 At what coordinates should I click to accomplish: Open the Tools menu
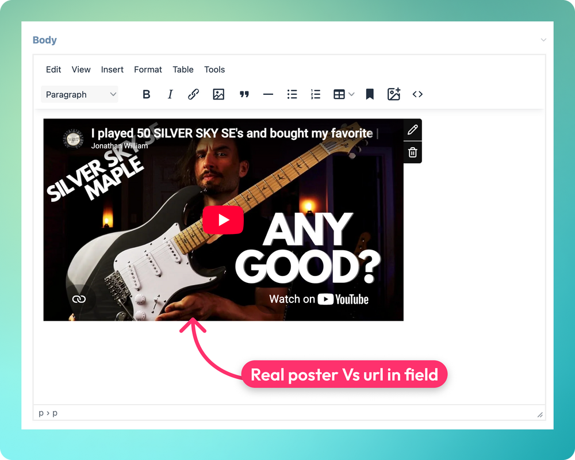point(214,70)
